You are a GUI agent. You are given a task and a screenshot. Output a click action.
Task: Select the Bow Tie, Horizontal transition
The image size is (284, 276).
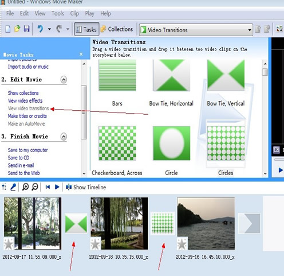coord(171,75)
